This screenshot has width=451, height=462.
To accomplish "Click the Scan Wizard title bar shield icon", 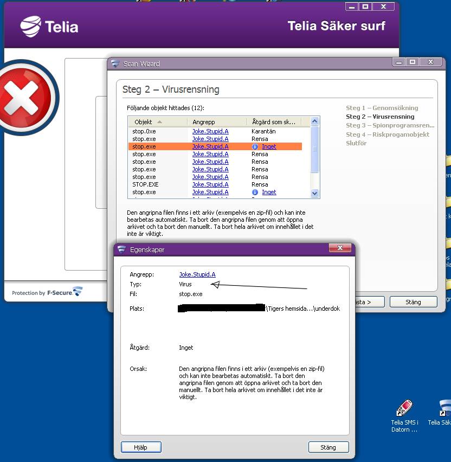I will point(115,63).
